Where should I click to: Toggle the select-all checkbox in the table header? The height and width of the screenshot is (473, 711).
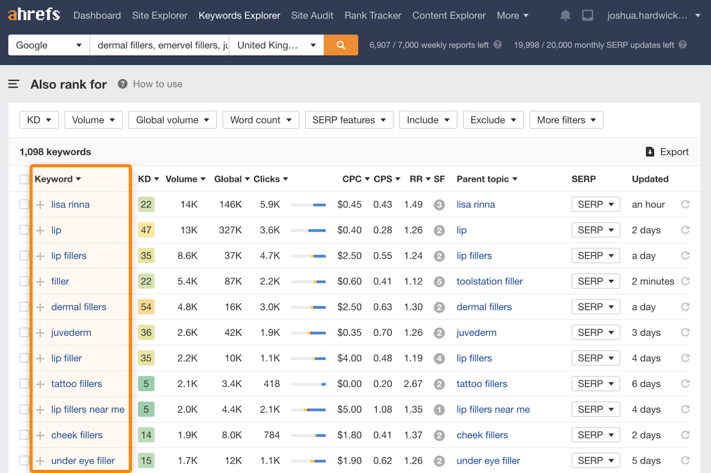coord(24,179)
